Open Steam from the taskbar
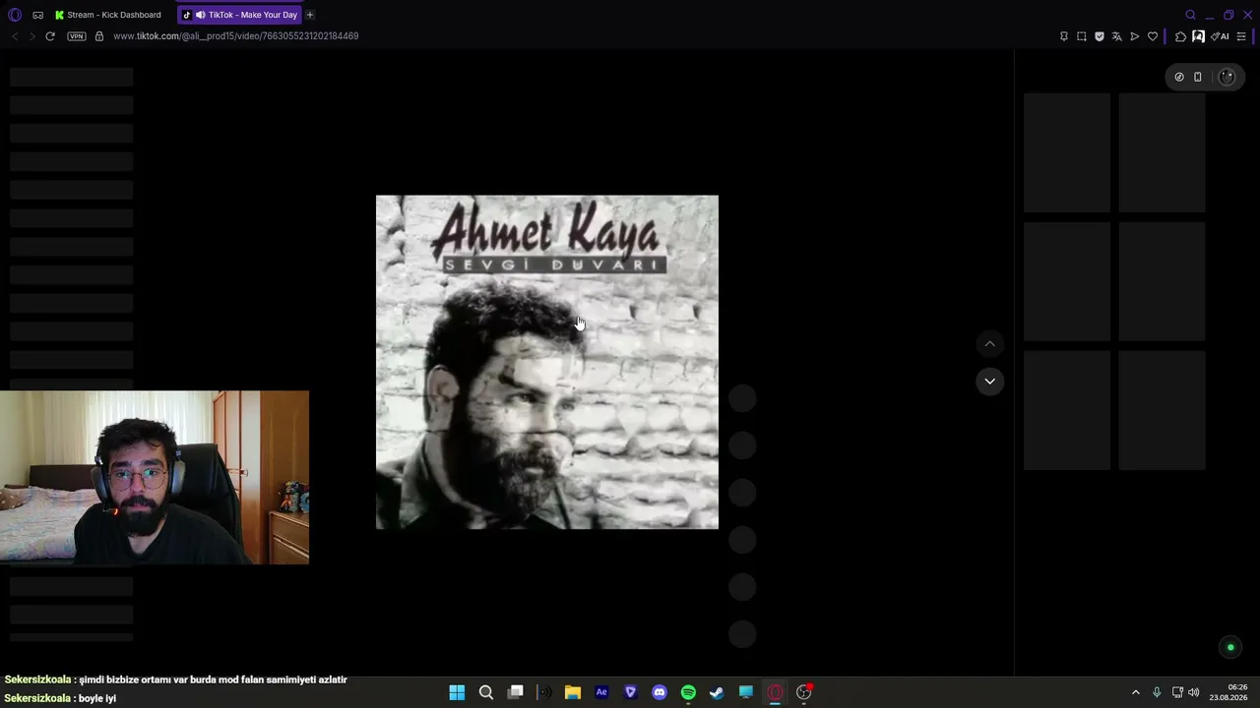 [717, 692]
